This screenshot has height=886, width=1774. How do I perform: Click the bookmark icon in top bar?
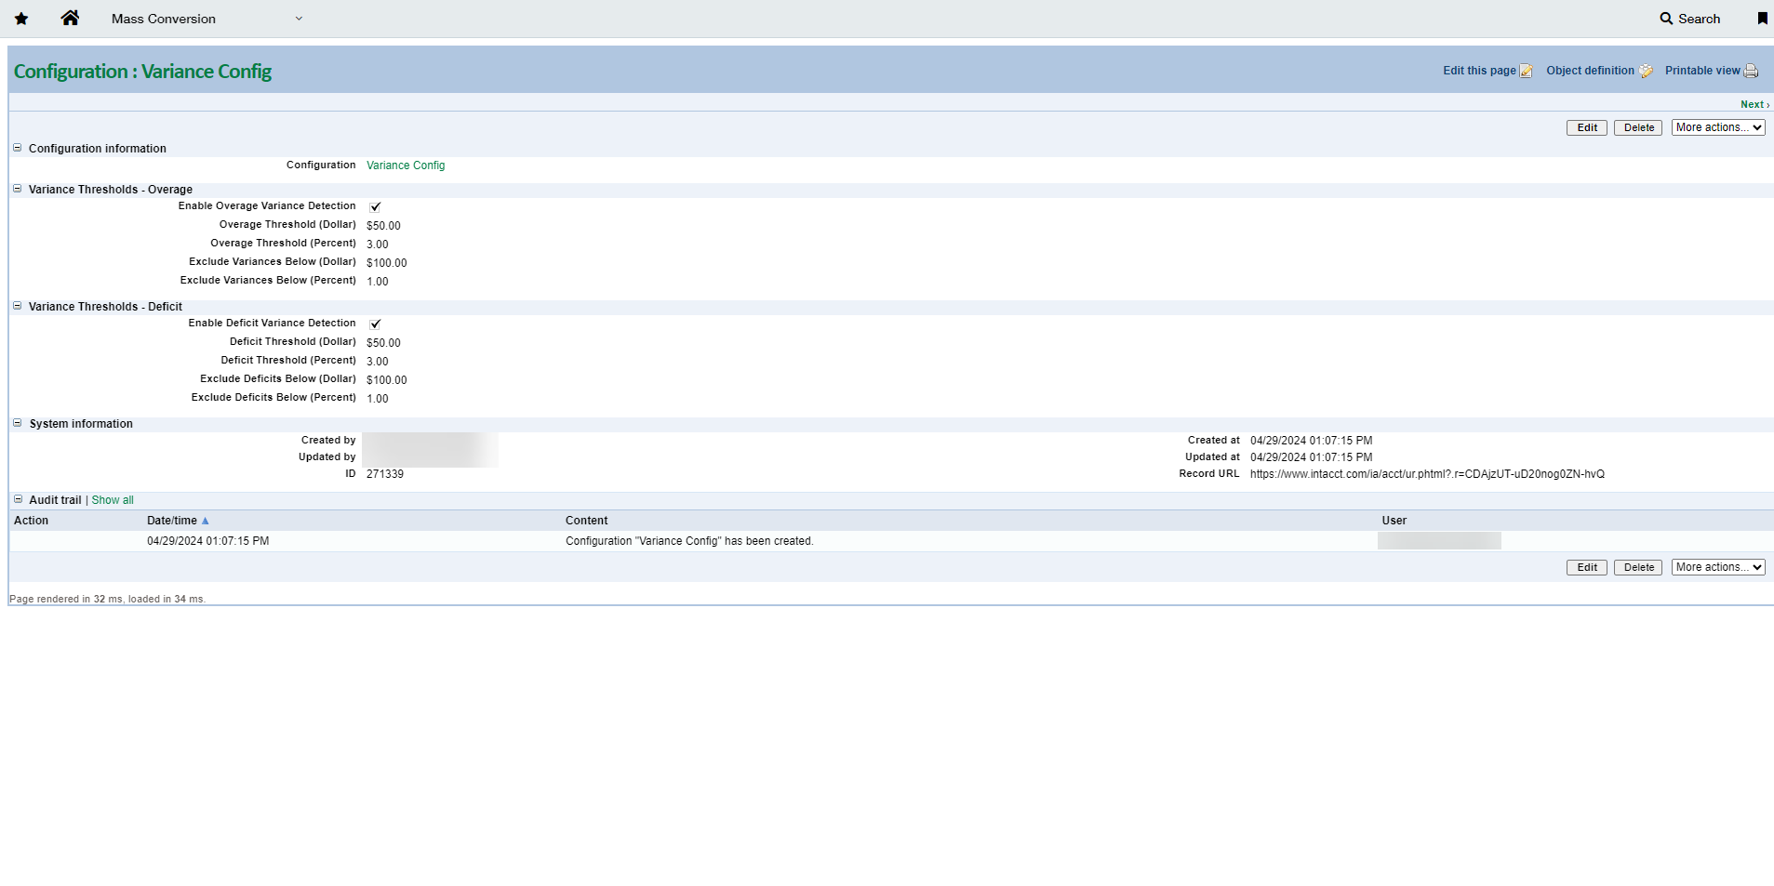pyautogui.click(x=1762, y=19)
